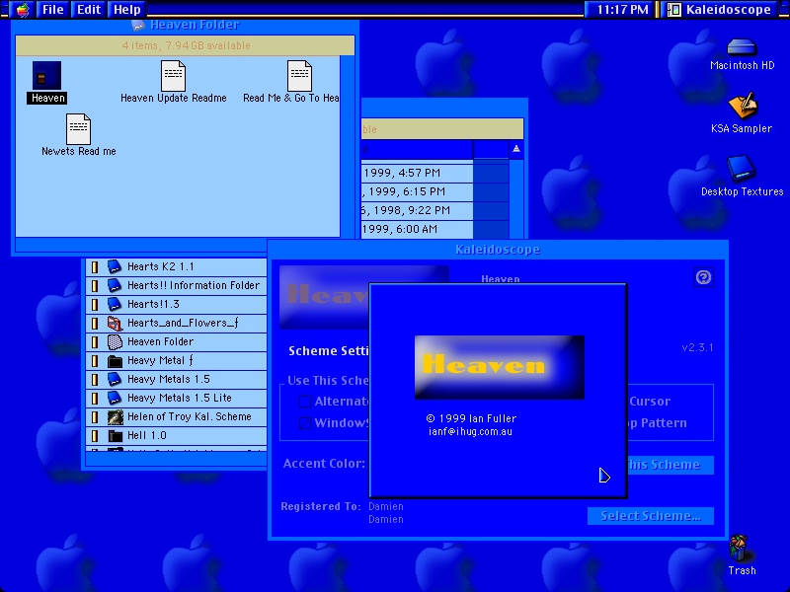
Task: Click the Heavy Metals 1.5 Lite name
Action: pos(180,398)
